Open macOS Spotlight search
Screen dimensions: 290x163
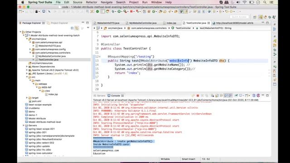coord(265,2)
